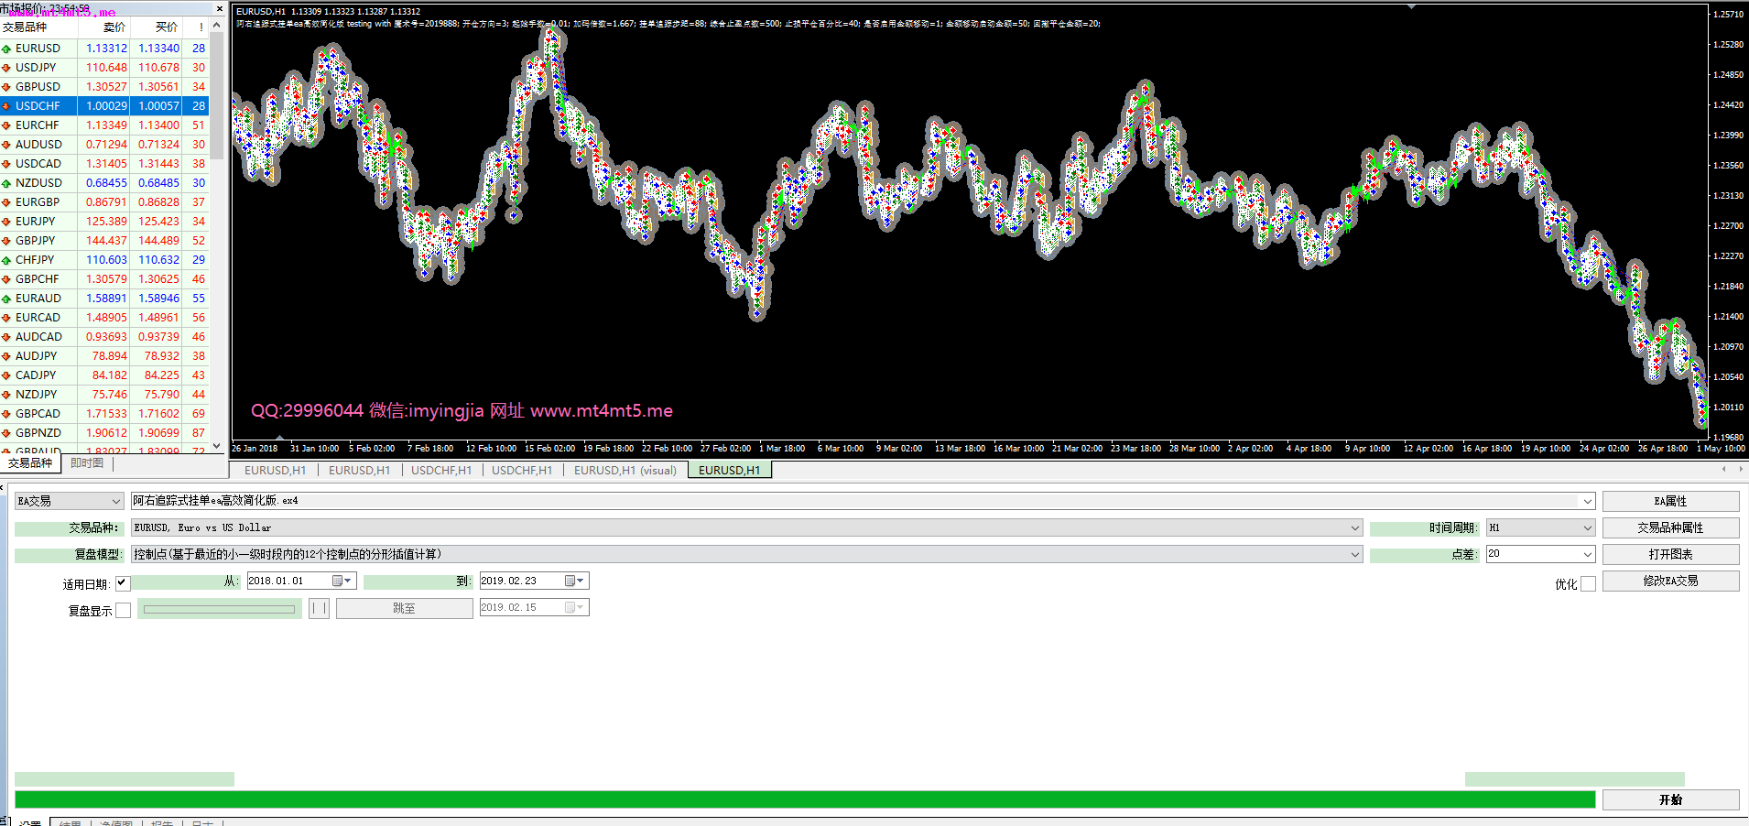Switch to the 即时图 tick chart tab
Screen dimensions: 1749x826
(87, 463)
